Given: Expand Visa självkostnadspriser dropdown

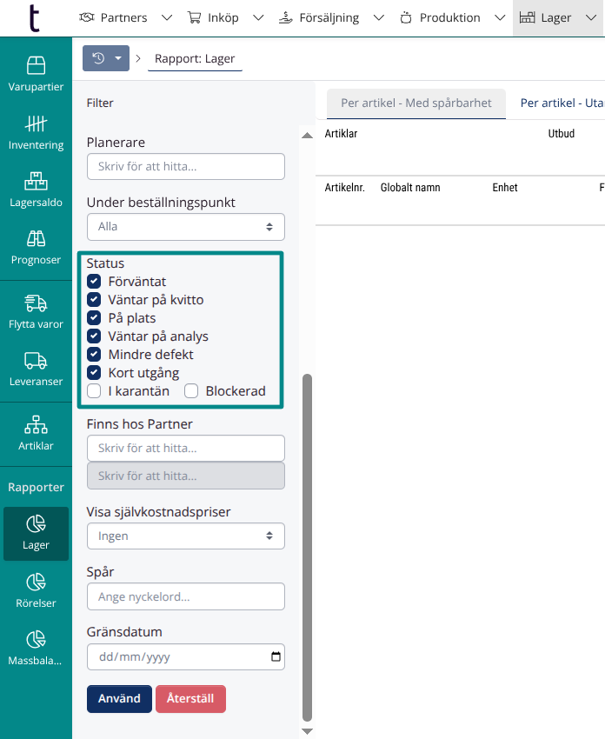Looking at the screenshot, I should pos(186,536).
